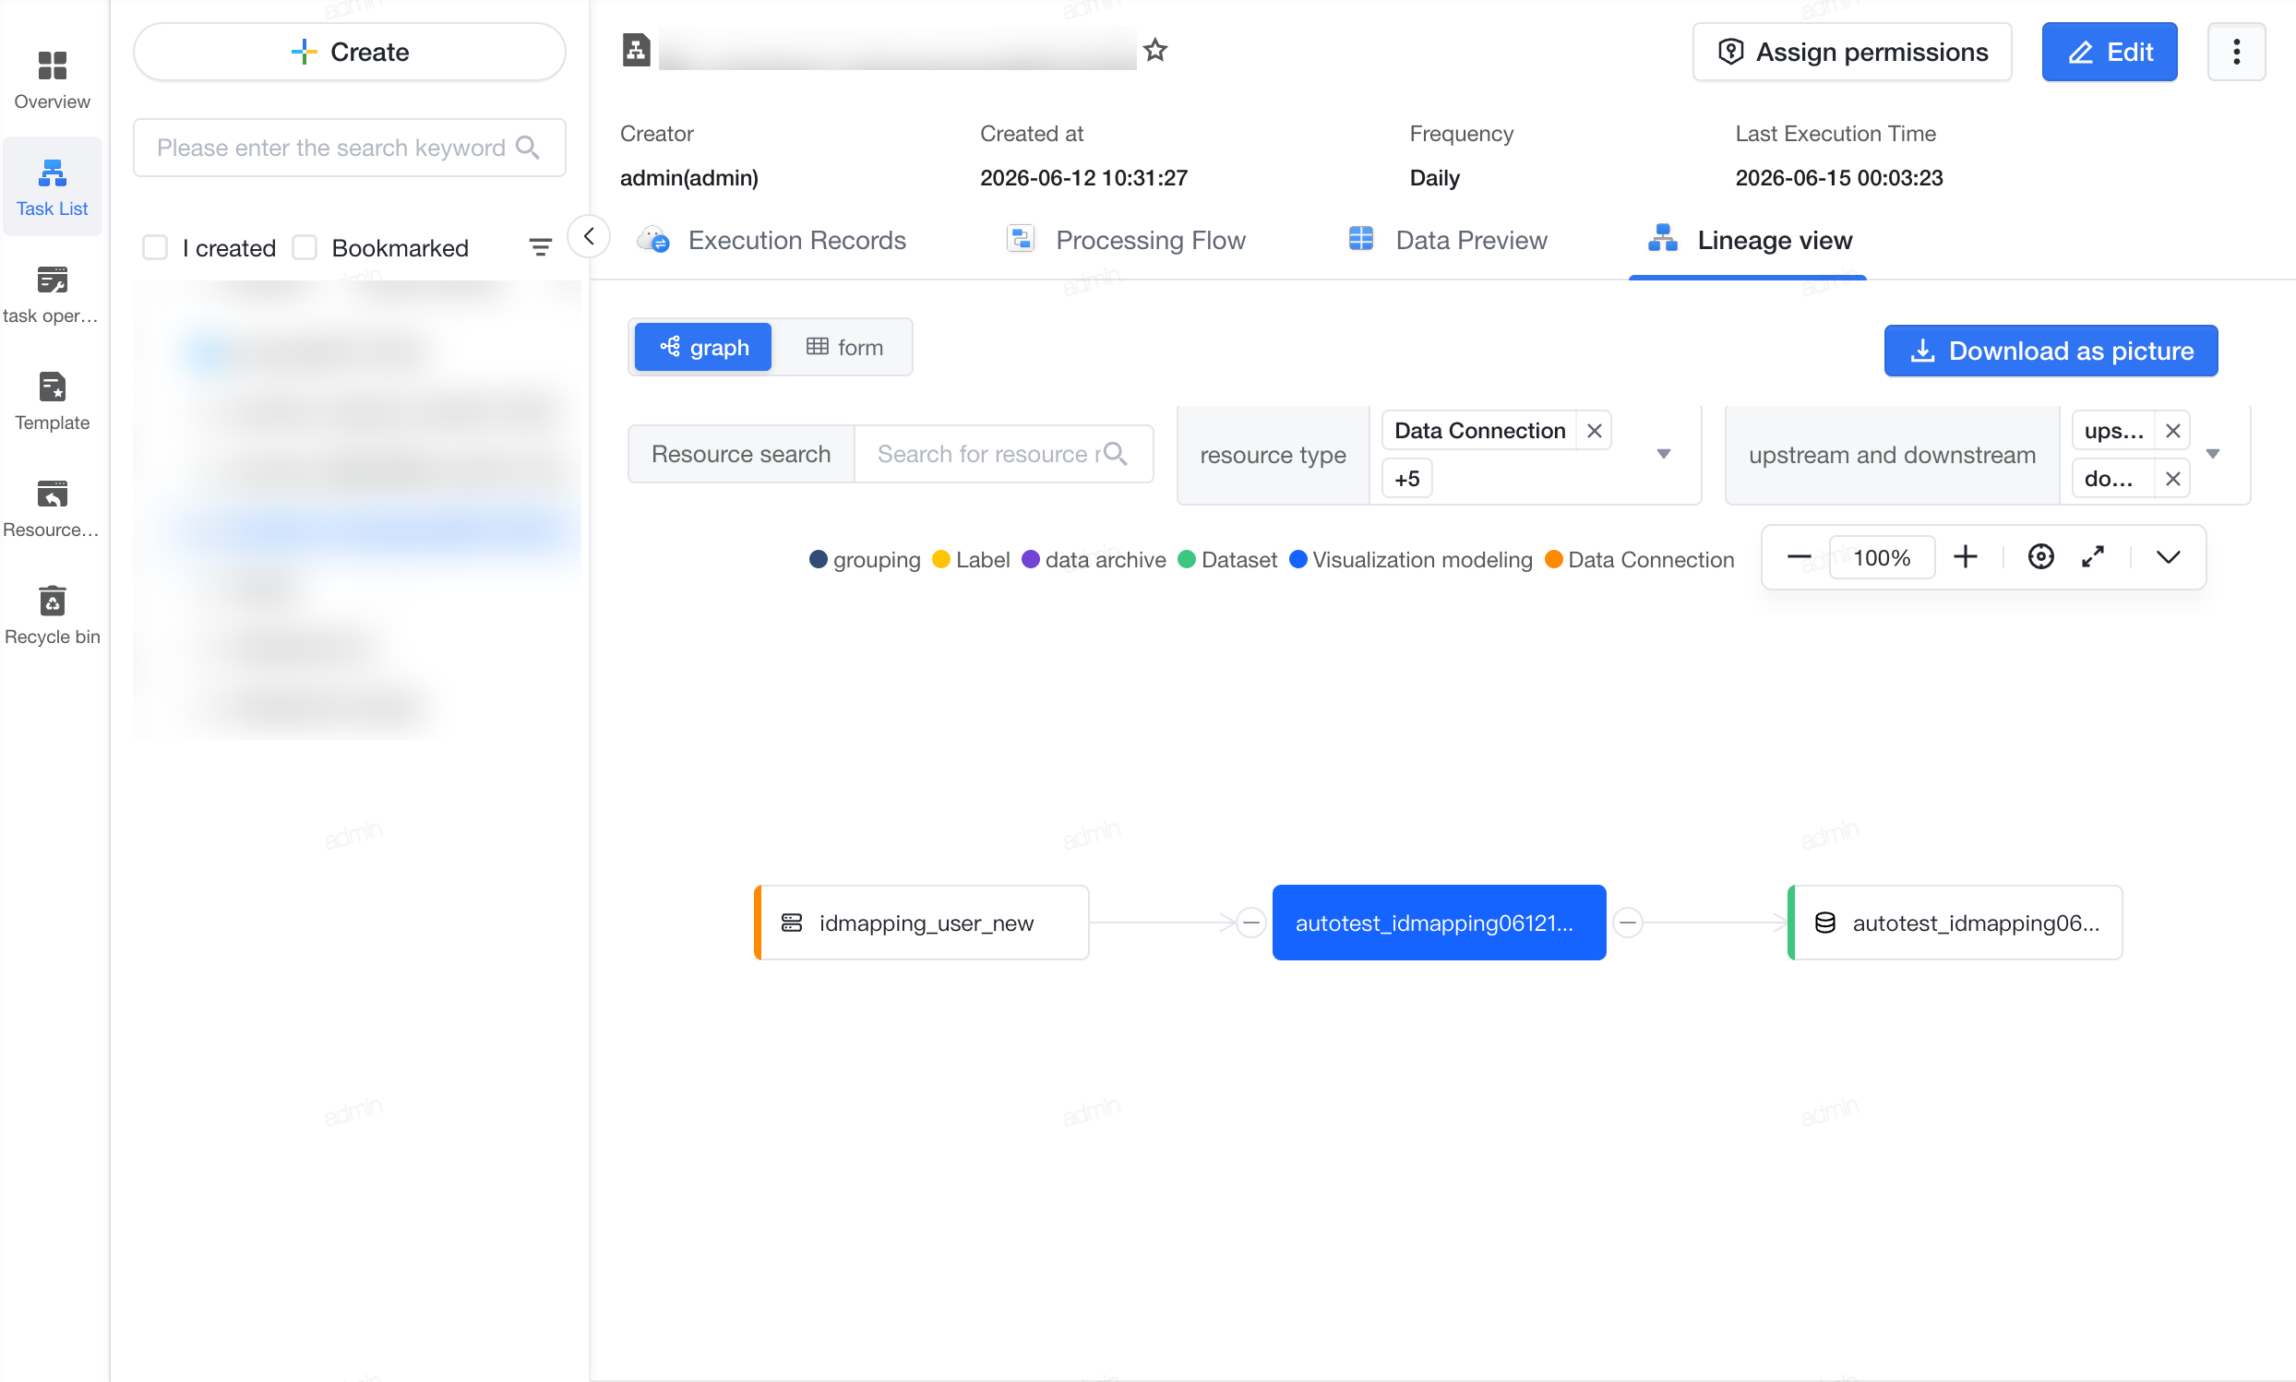Open the task list filter icon

(540, 248)
